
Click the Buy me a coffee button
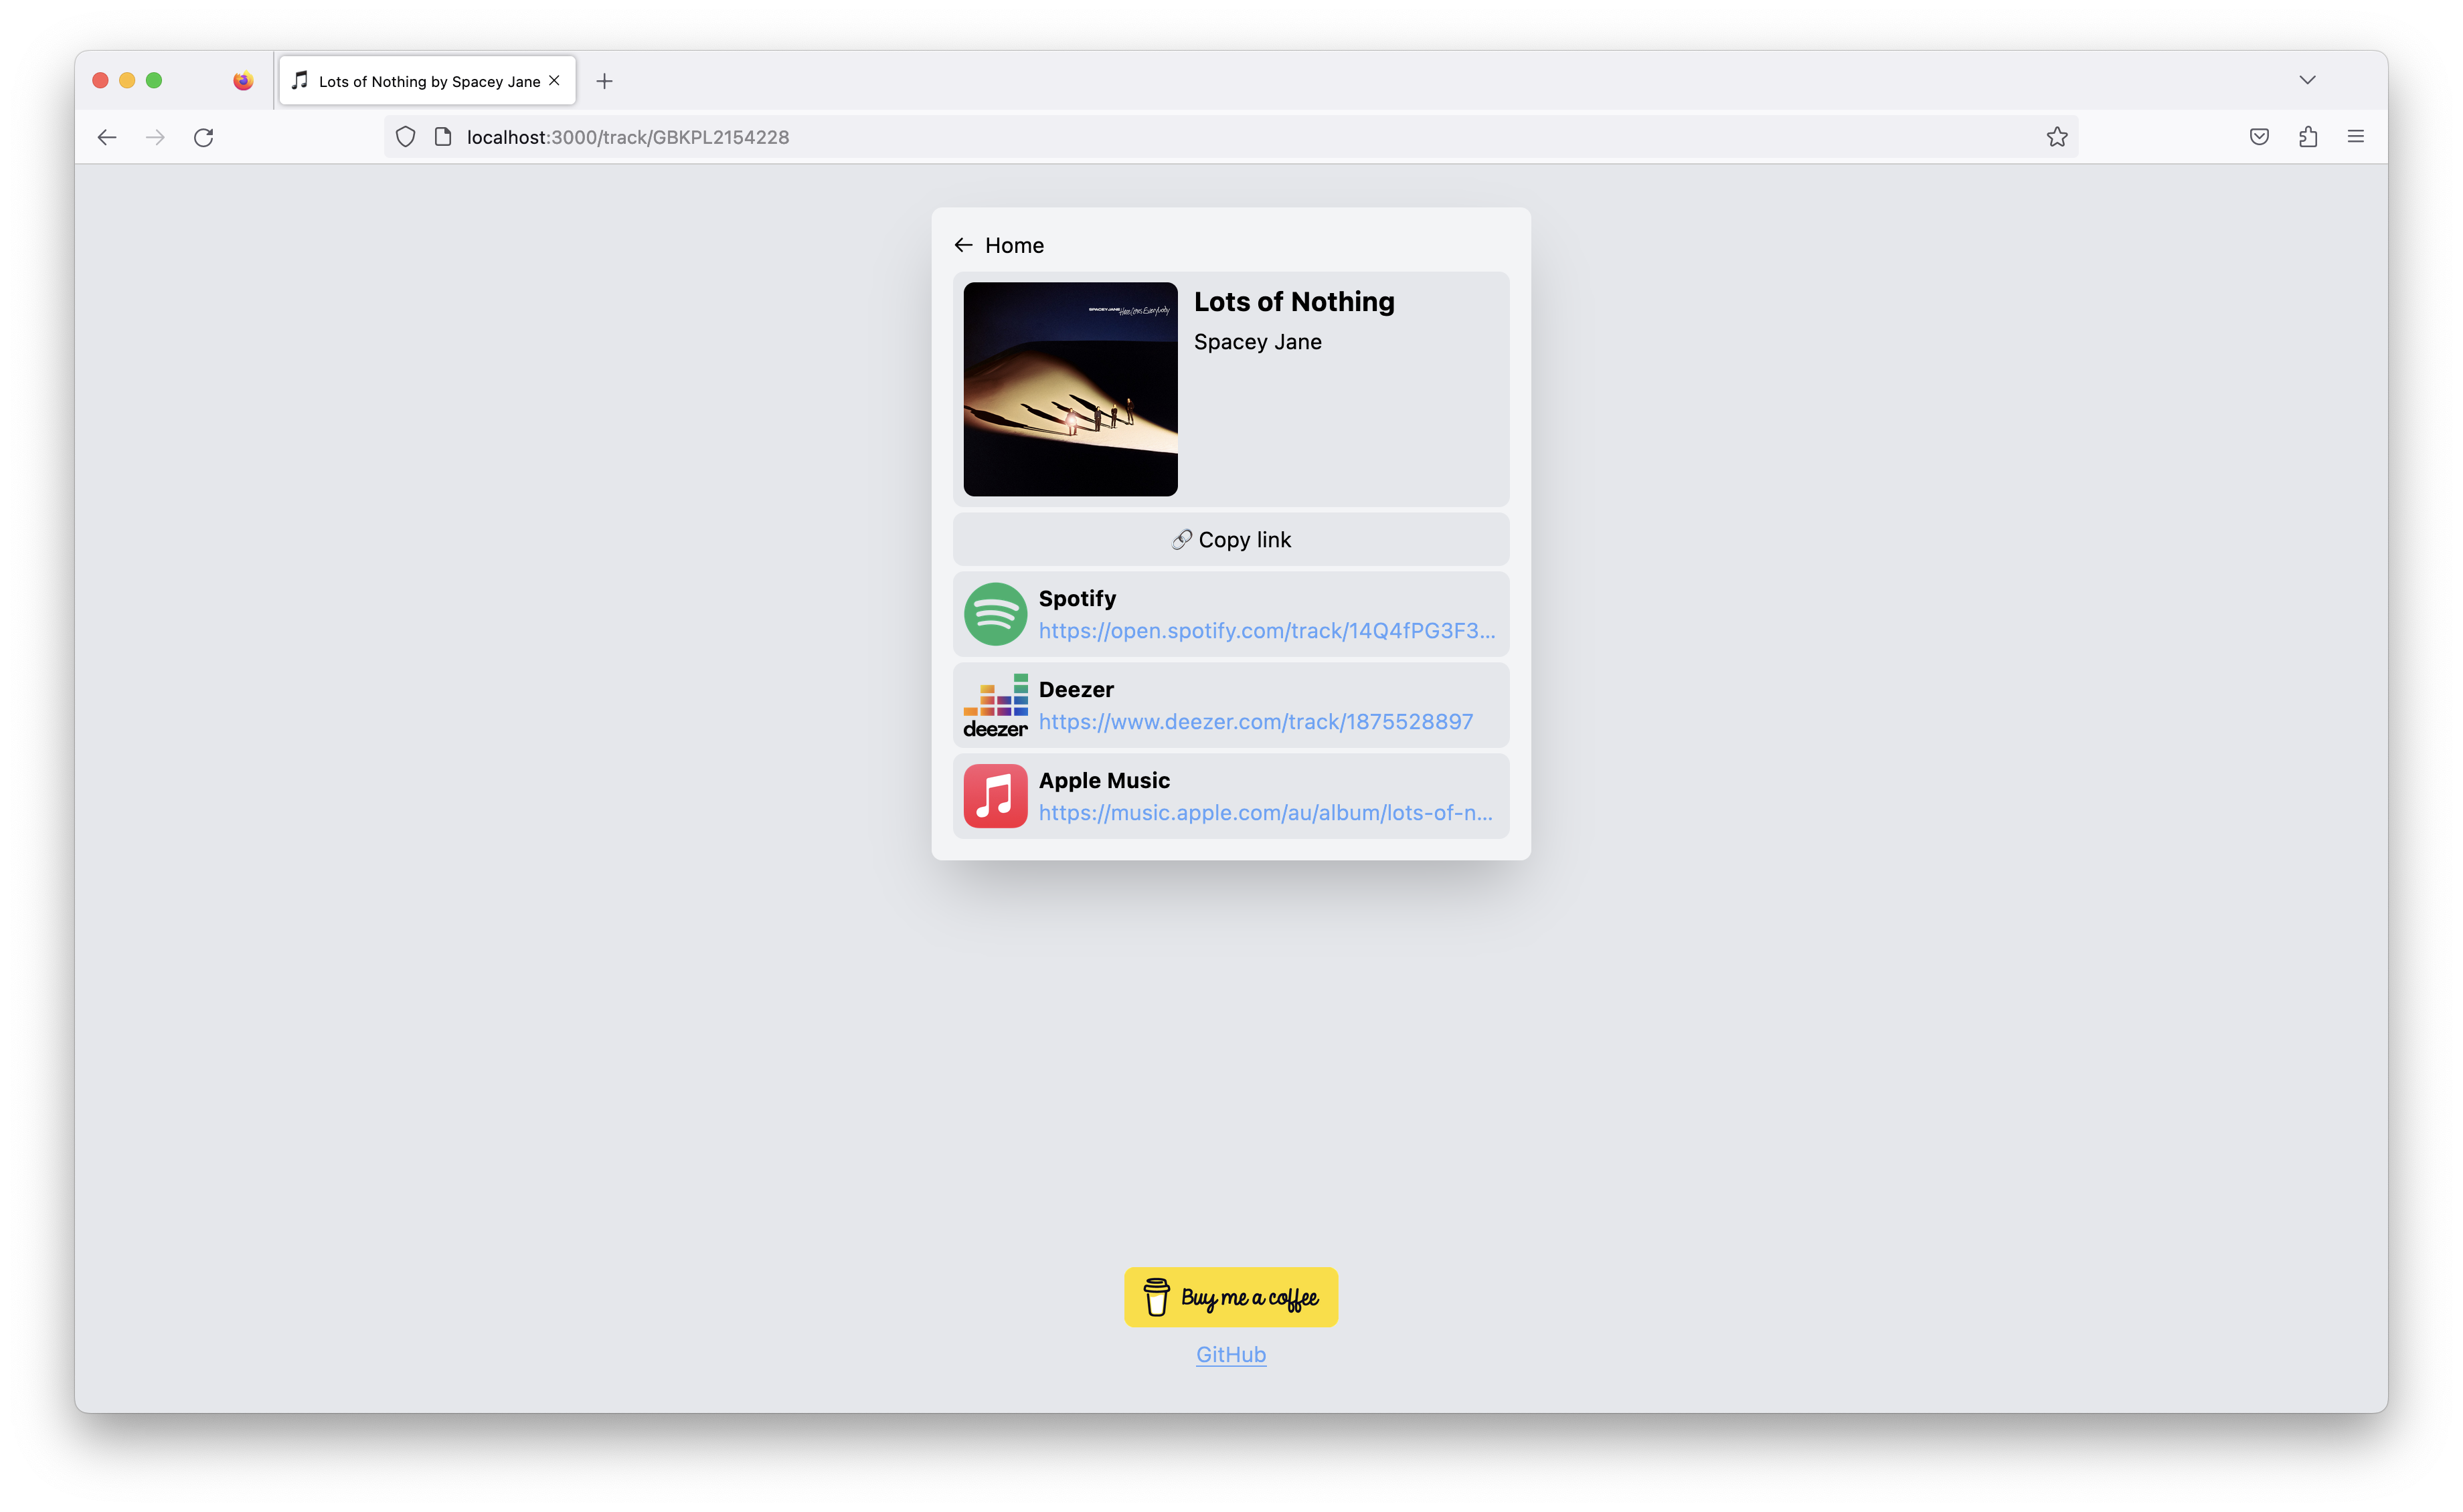[1231, 1297]
